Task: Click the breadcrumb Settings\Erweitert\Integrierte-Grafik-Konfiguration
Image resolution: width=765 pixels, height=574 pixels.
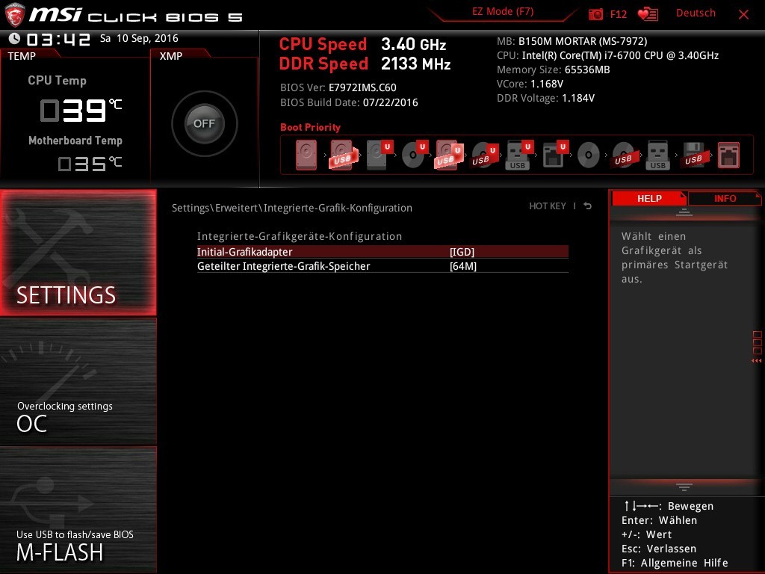Action: [292, 208]
